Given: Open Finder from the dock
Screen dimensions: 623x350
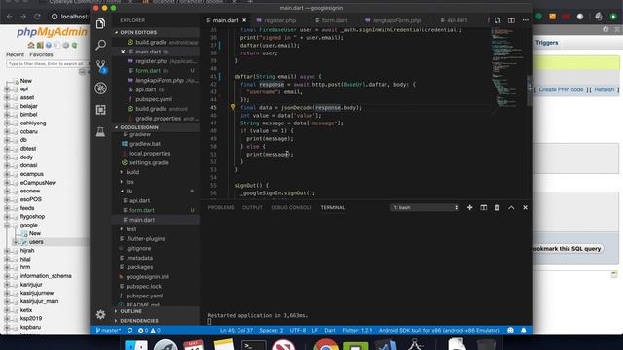Looking at the screenshot, I should pyautogui.click(x=136, y=345).
